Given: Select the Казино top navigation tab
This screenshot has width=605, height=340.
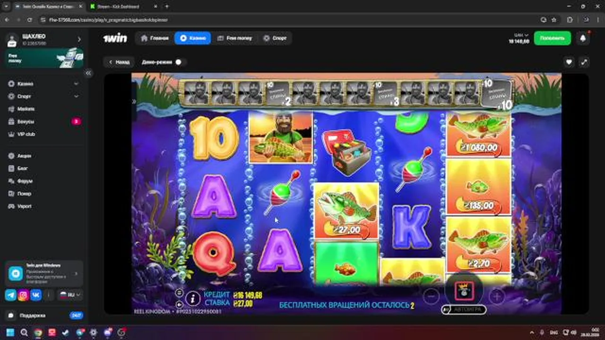Looking at the screenshot, I should pos(192,38).
